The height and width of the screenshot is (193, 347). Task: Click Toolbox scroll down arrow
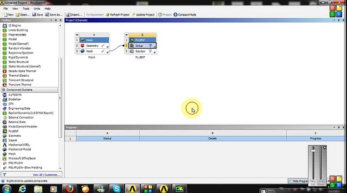(60, 168)
